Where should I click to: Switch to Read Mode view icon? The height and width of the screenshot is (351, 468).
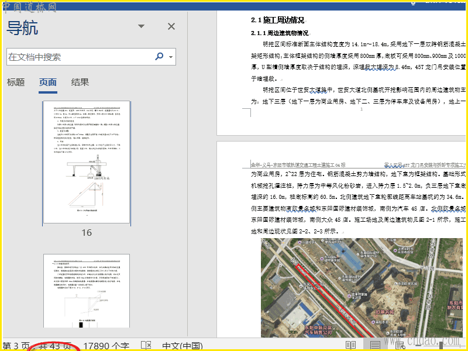[x=350, y=345]
